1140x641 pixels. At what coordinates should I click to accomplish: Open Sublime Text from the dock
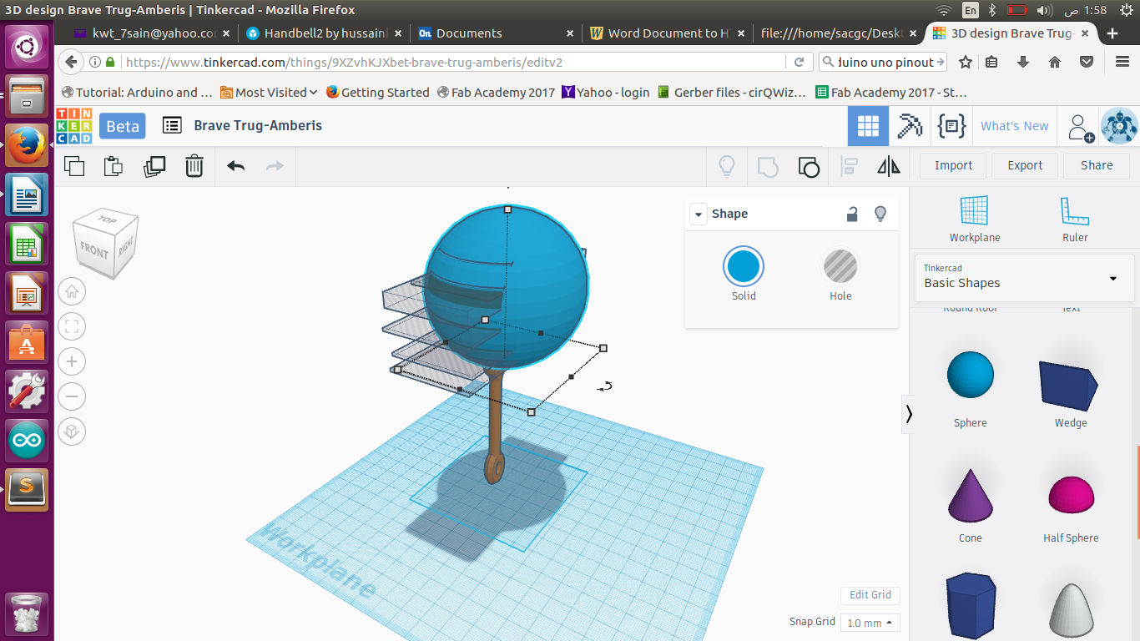click(27, 488)
